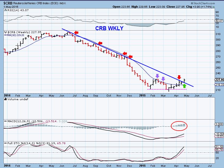Click the 20 level on stochastic axis
This screenshot has height=168, width=224.
point(217,158)
